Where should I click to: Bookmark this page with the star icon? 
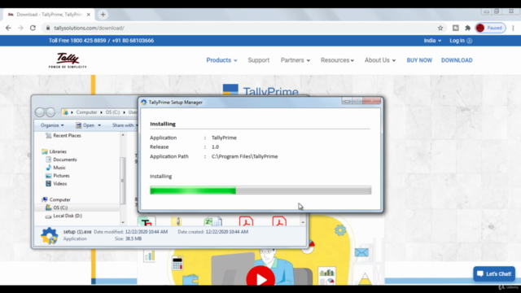coord(440,28)
